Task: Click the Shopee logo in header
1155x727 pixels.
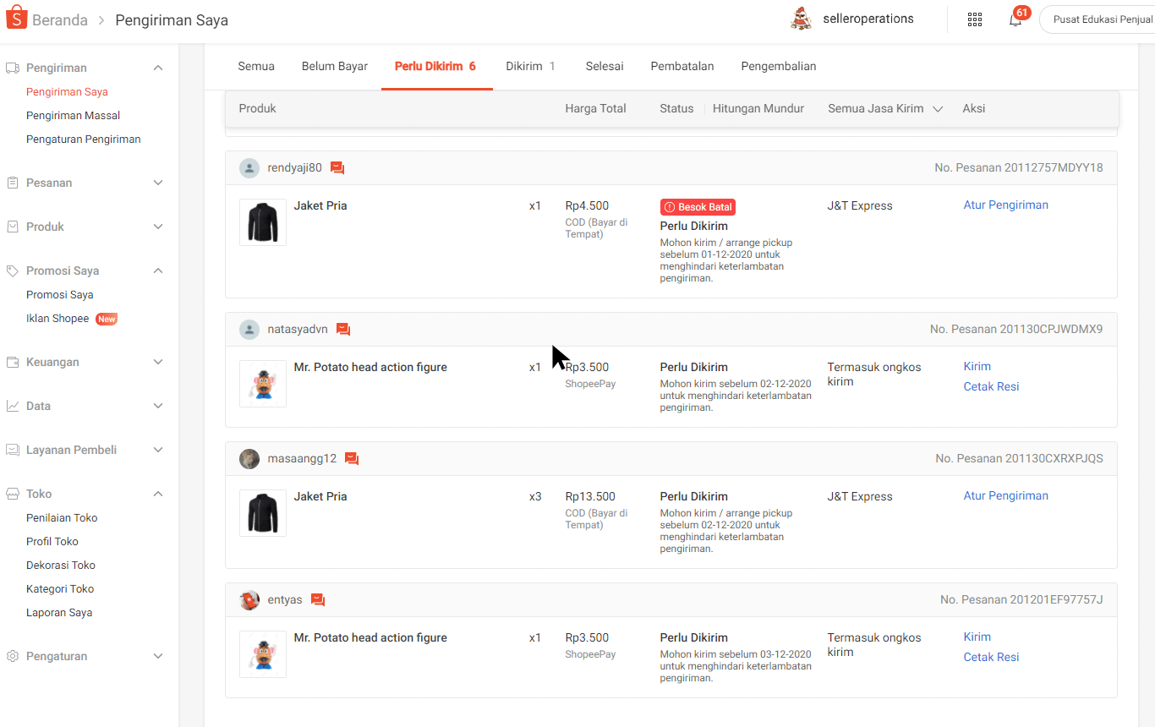Action: (17, 19)
